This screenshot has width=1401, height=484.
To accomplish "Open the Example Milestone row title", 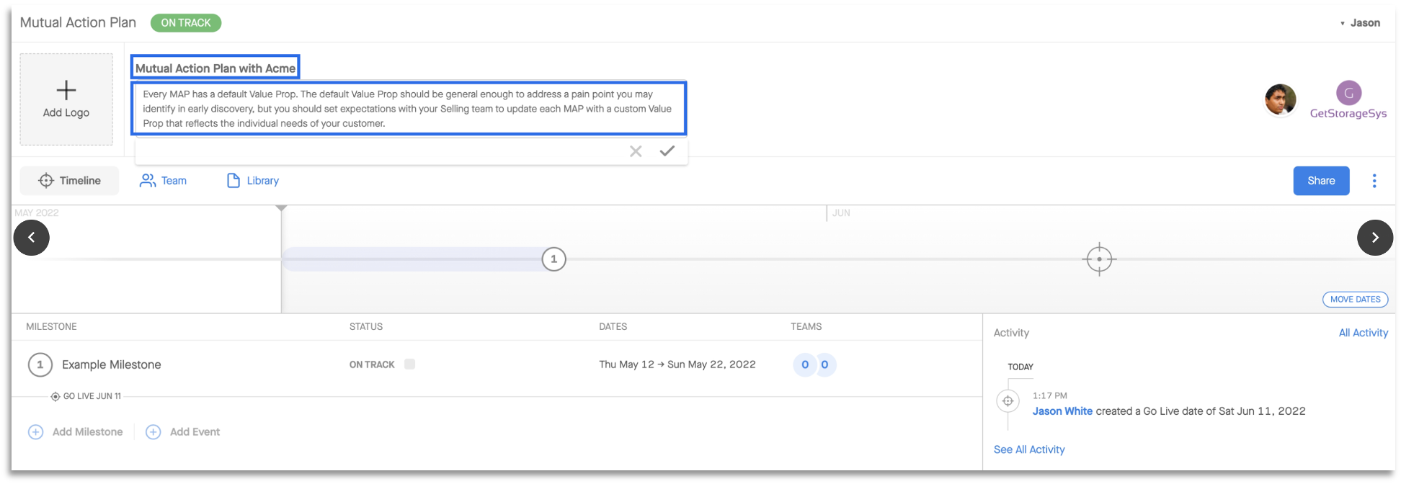I will point(112,365).
